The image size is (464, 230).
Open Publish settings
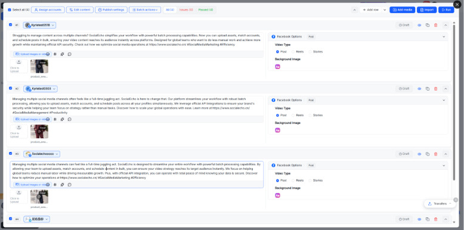[x=112, y=10]
